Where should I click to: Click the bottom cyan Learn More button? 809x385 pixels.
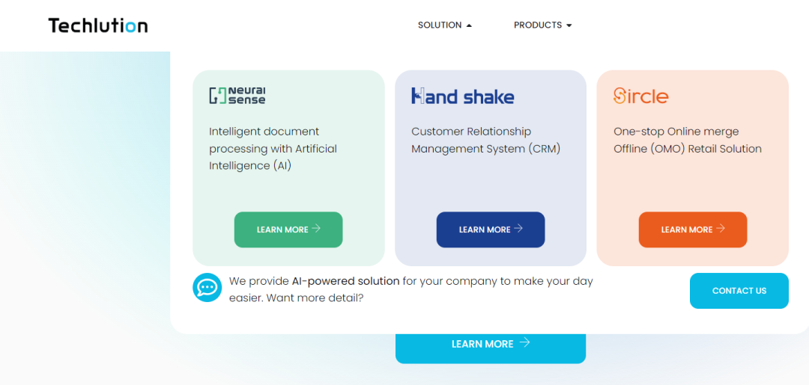click(490, 344)
